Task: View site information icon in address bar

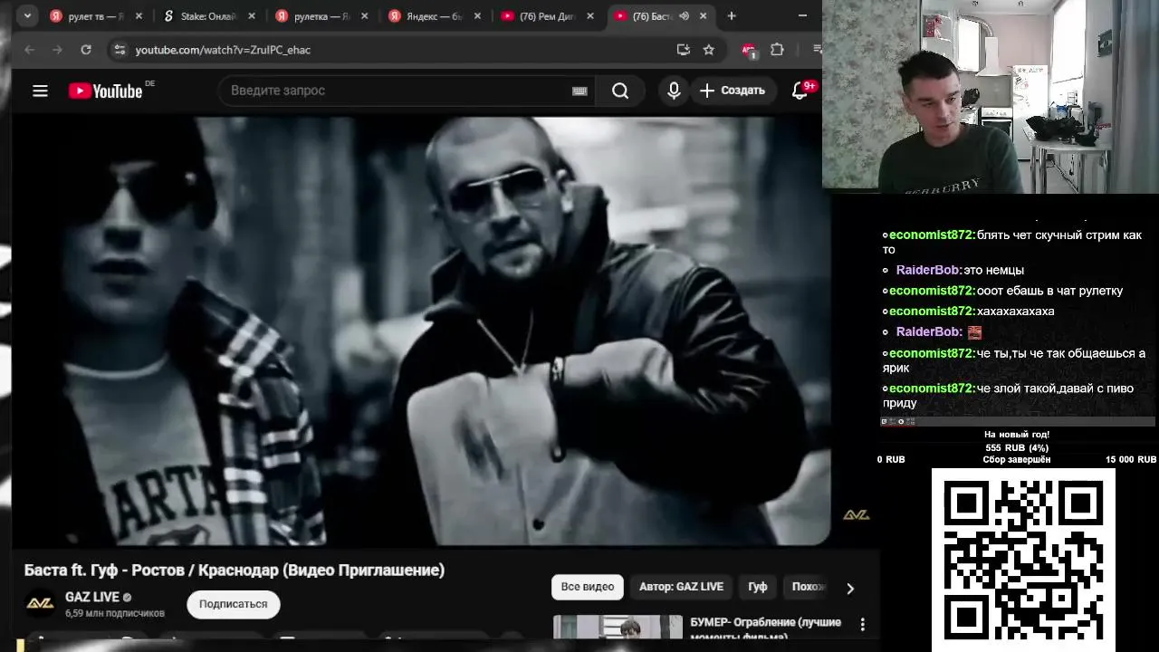Action: coord(119,50)
